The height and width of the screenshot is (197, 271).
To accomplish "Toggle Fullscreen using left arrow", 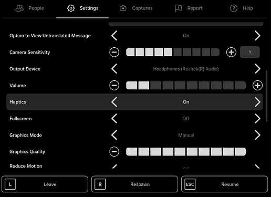I will pos(114,119).
